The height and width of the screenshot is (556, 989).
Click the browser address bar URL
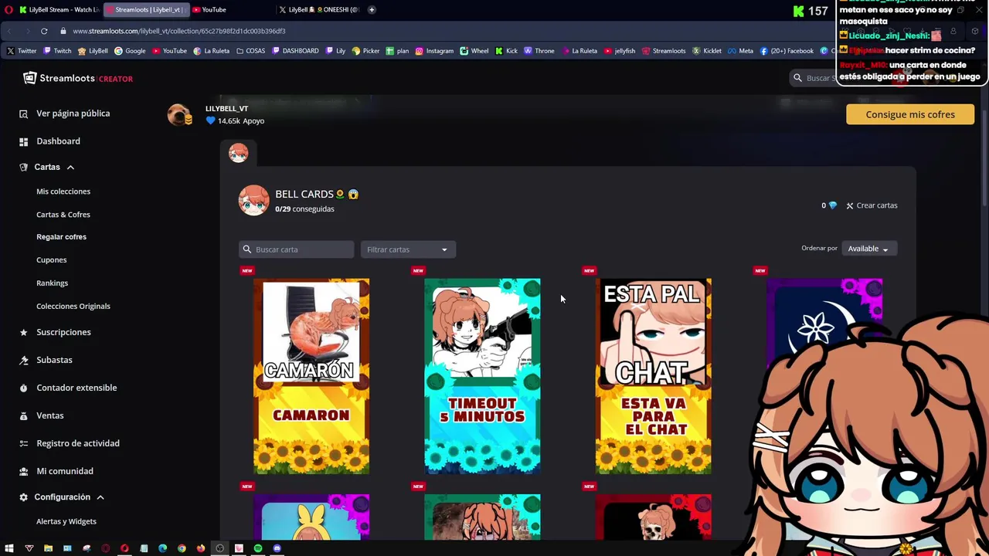coord(179,31)
